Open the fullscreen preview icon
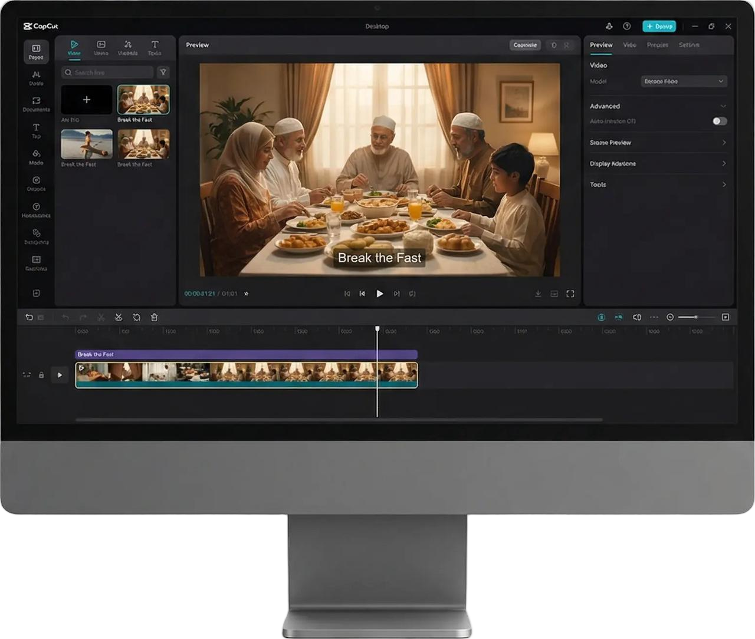The width and height of the screenshot is (755, 639). pos(570,293)
